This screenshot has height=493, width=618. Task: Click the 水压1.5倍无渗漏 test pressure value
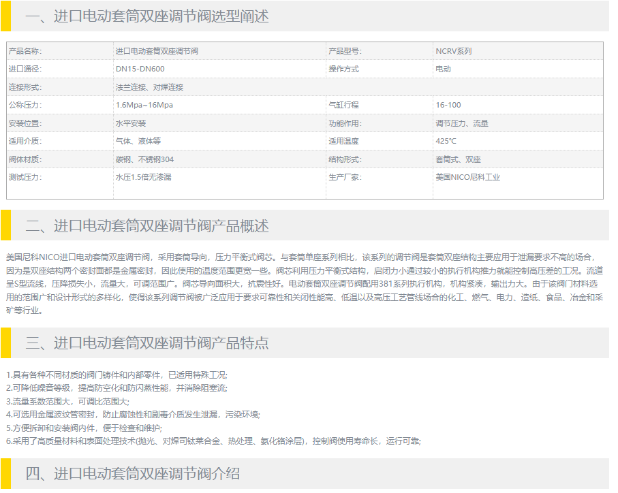(x=143, y=177)
